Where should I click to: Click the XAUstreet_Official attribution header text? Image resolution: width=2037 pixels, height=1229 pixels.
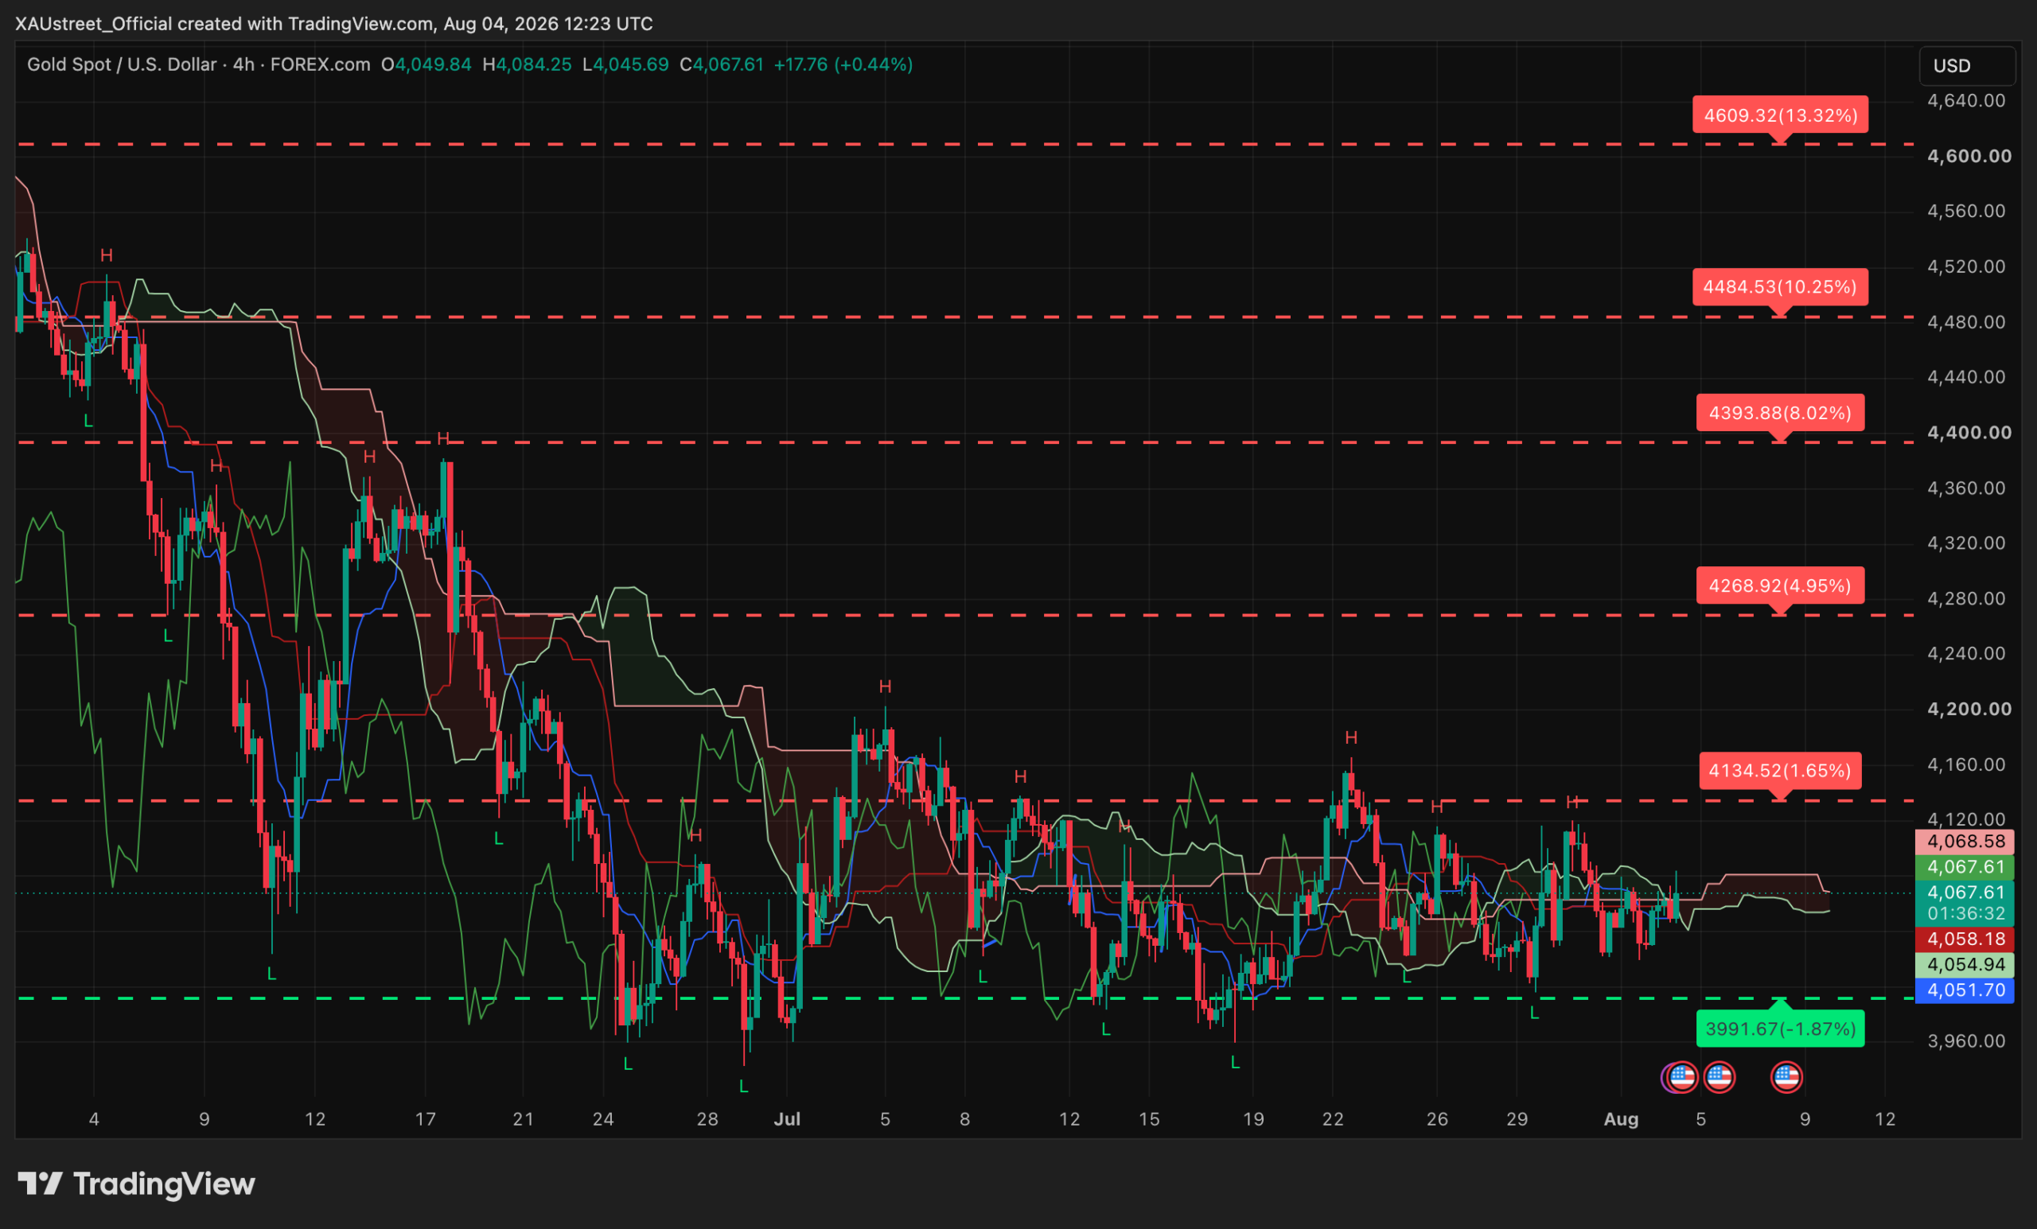[x=334, y=24]
